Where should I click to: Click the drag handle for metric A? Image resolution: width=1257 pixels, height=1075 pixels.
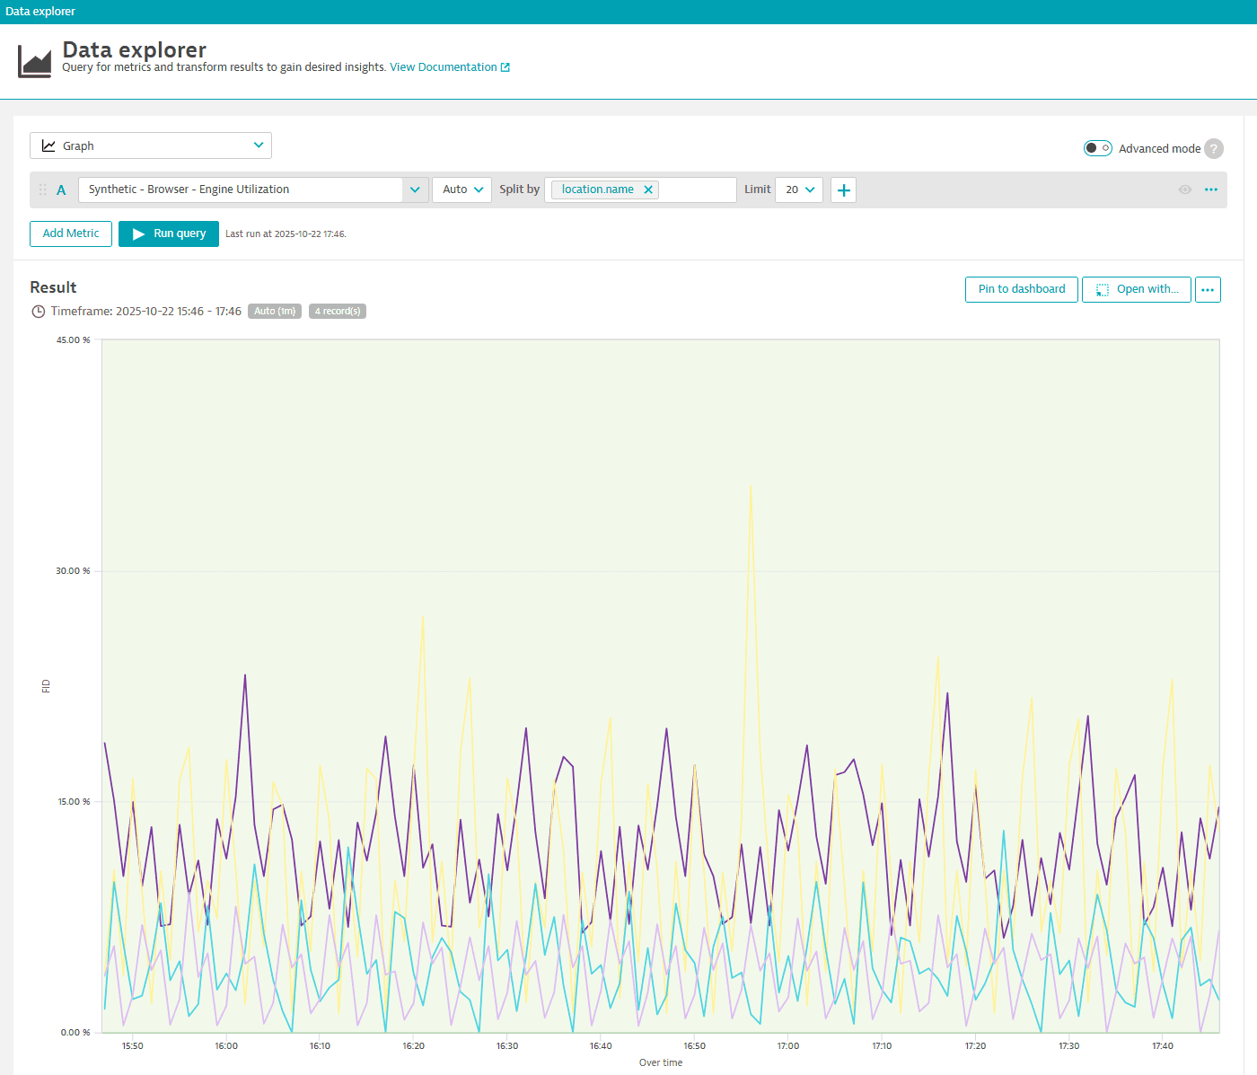pos(41,189)
